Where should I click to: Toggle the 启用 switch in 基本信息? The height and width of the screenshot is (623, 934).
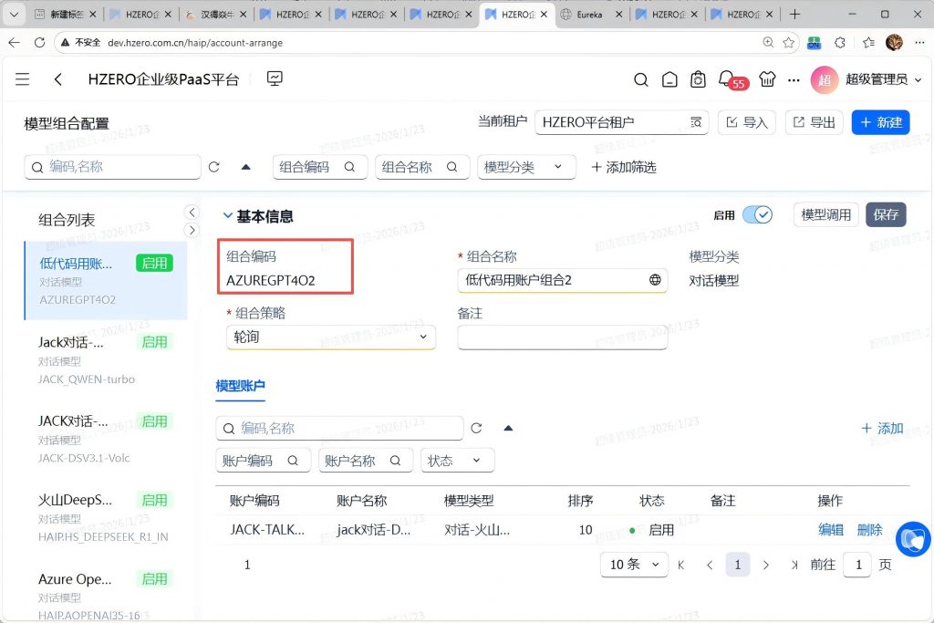[x=757, y=215]
